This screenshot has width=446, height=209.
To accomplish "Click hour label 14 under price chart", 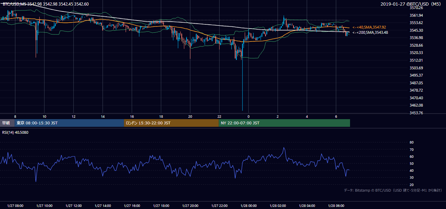I will coord(103,116).
